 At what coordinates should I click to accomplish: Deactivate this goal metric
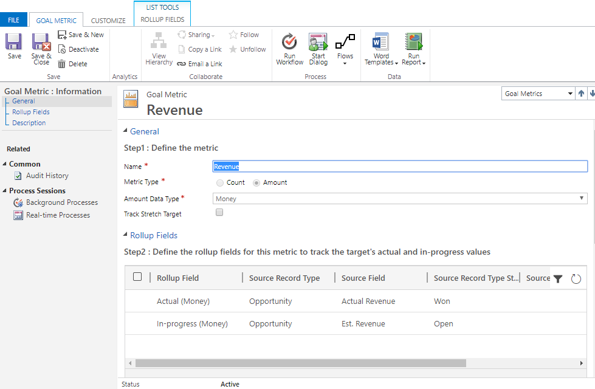pos(78,49)
